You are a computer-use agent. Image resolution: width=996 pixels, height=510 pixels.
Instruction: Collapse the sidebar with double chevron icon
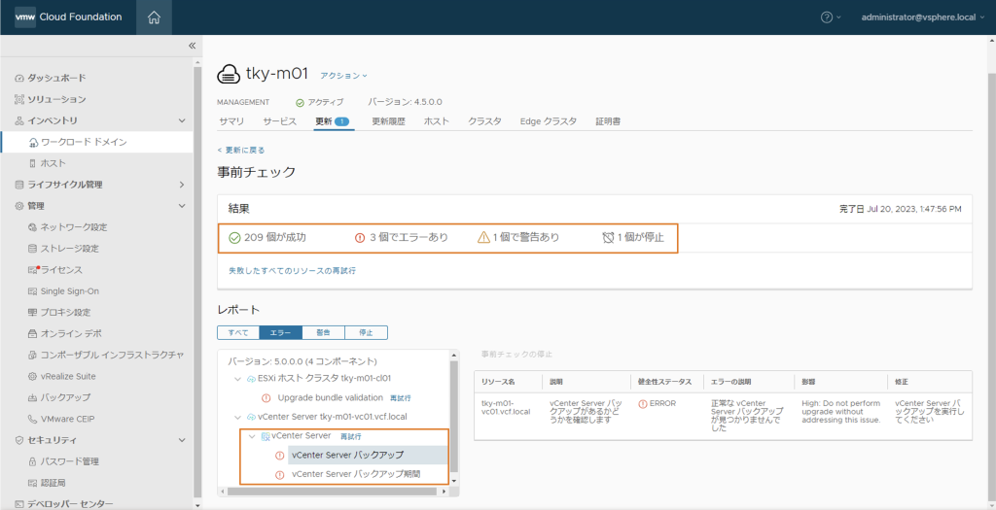point(192,46)
